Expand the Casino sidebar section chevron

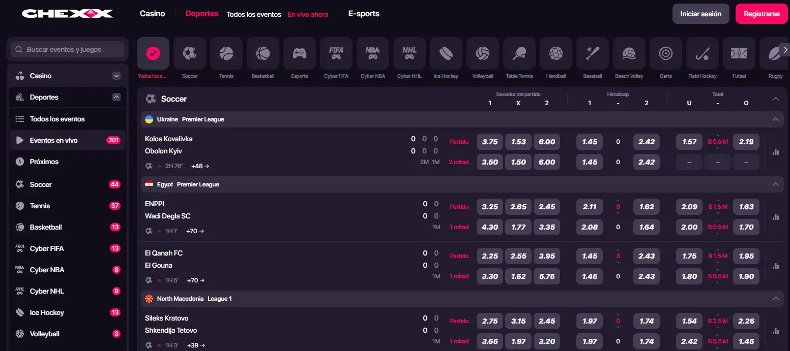pyautogui.click(x=116, y=76)
